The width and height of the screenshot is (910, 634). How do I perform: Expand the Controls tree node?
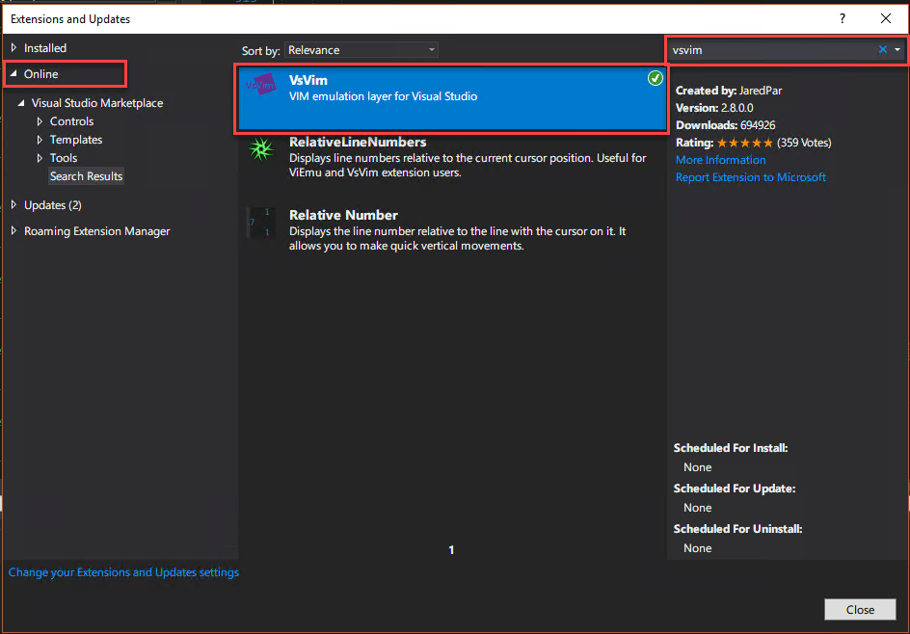[x=40, y=121]
